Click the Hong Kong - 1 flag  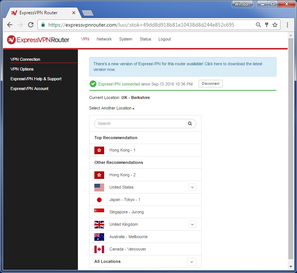click(99, 150)
